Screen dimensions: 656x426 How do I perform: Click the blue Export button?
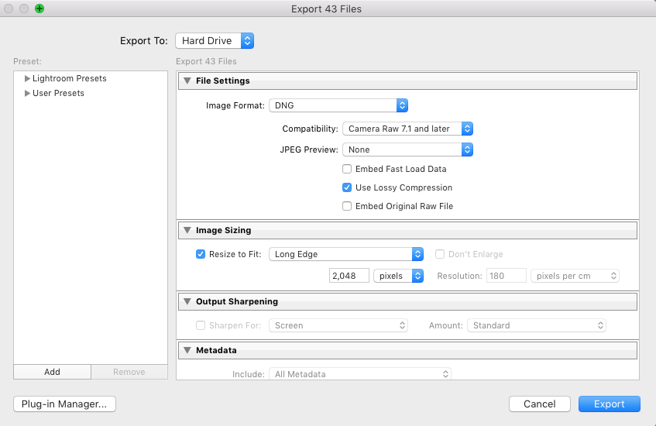[x=609, y=404]
